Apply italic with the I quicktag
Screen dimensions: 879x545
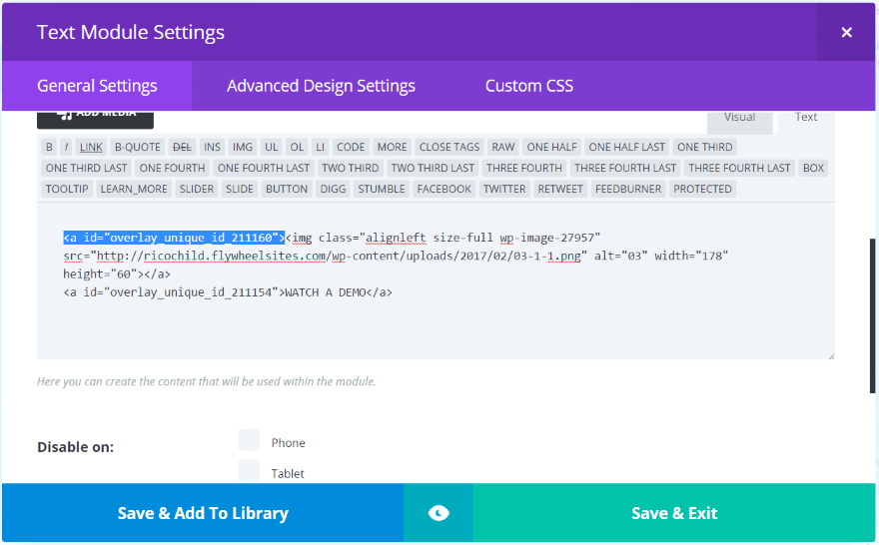[x=67, y=147]
